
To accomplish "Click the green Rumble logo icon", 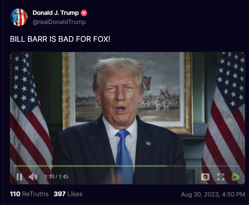I will coord(235,177).
